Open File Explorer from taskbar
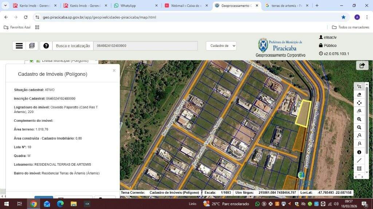This screenshot has height=209, width=373. coord(74,204)
